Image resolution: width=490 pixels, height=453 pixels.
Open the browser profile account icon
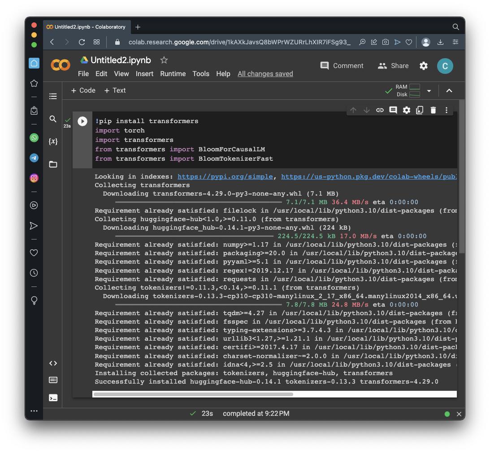(x=425, y=42)
